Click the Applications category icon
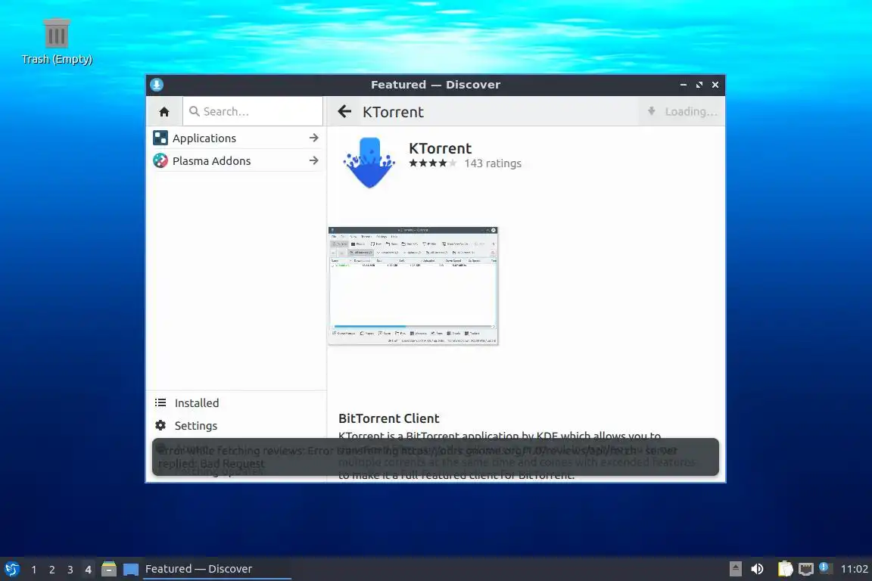This screenshot has height=581, width=872. 160,138
